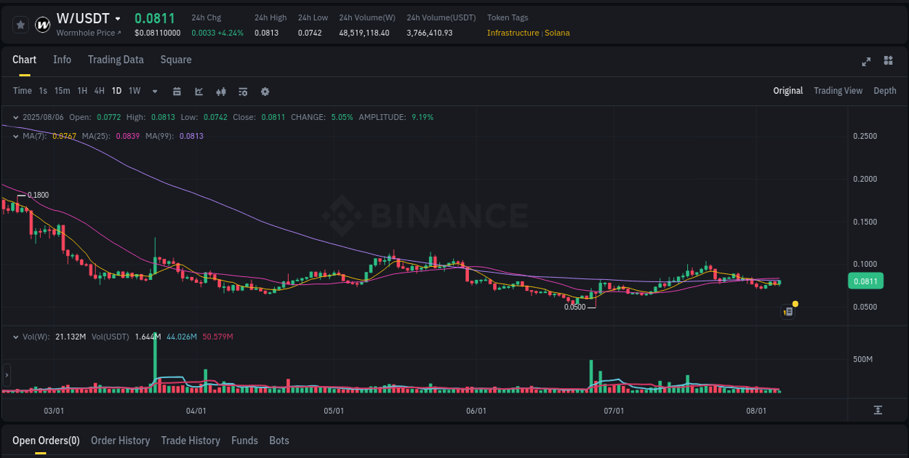The width and height of the screenshot is (909, 458).
Task: Click the trade panel icon near latest candle
Action: (788, 311)
